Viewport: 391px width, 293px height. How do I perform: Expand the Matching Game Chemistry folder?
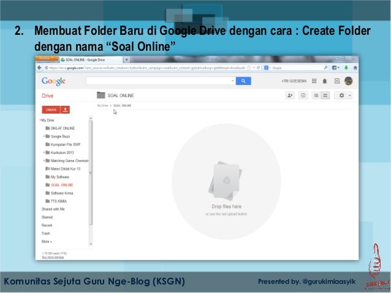click(x=44, y=160)
